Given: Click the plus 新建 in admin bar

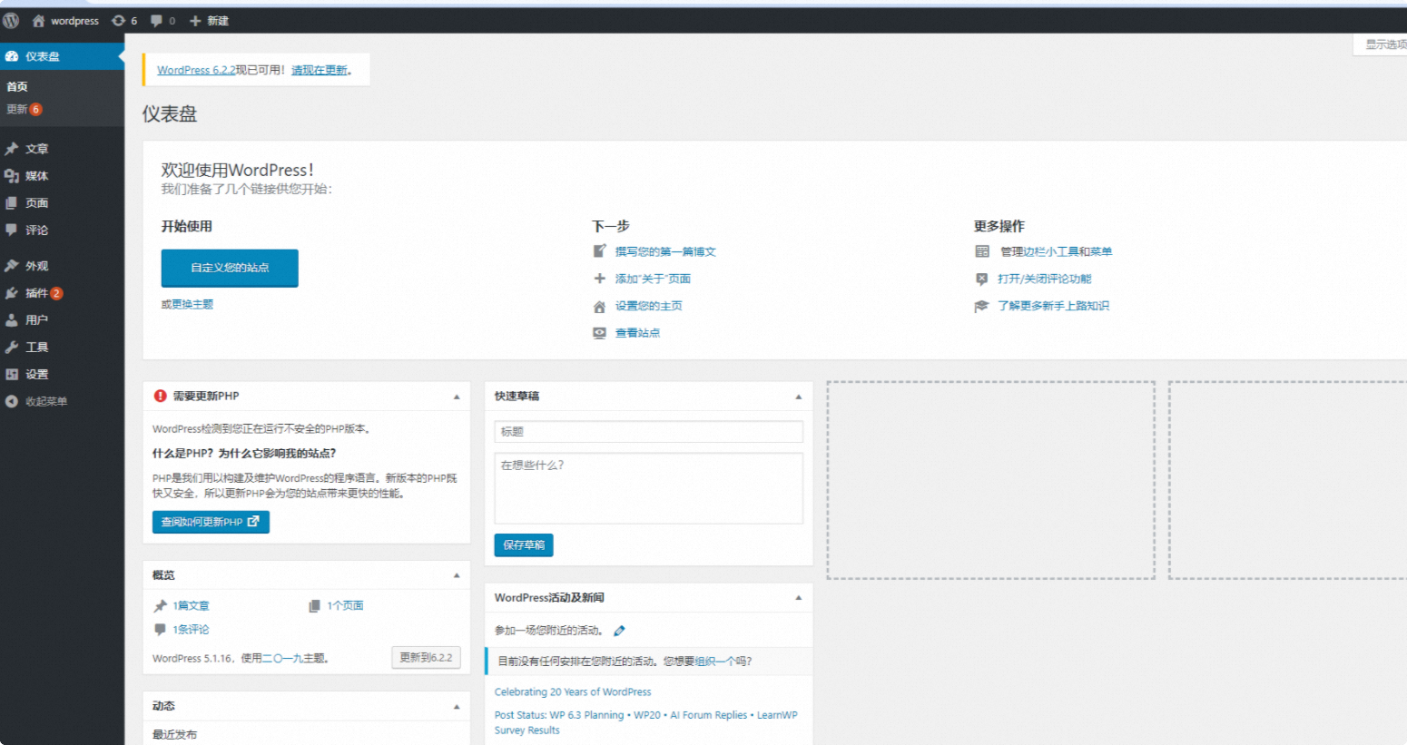Looking at the screenshot, I should coord(209,20).
